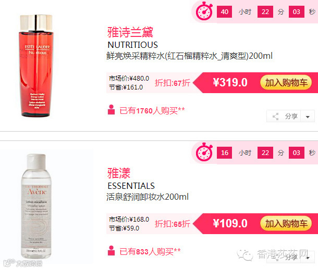This screenshot has width=318, height=270.
Task: Open the 雅漾 brand link
Action: (119, 173)
